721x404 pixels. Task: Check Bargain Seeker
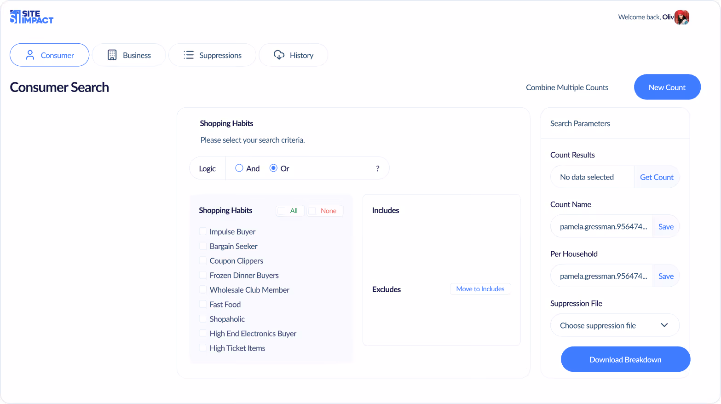coord(203,246)
